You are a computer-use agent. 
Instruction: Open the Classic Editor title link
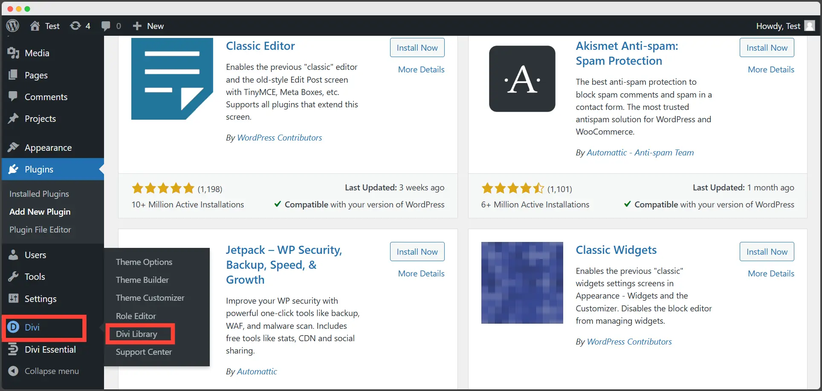pyautogui.click(x=260, y=46)
